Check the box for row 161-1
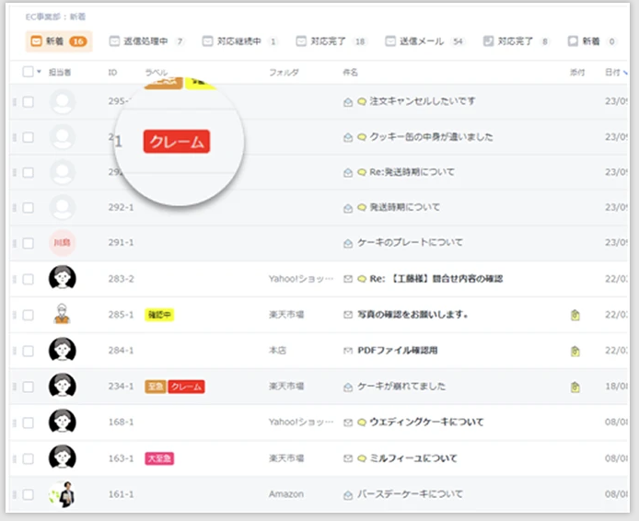The image size is (639, 521). point(28,495)
